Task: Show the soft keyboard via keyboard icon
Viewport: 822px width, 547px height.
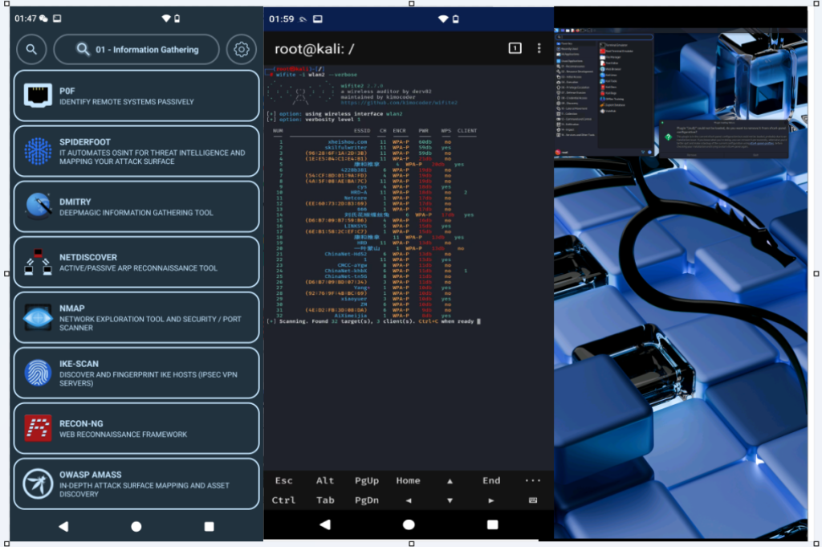Action: coord(533,500)
